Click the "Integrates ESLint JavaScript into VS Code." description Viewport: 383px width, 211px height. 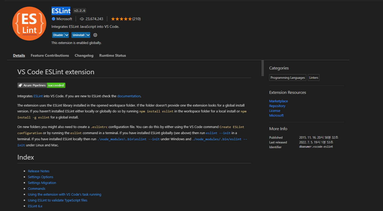click(x=85, y=27)
